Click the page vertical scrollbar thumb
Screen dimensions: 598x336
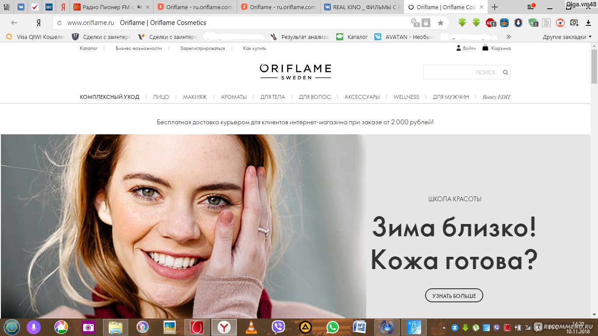click(x=594, y=66)
